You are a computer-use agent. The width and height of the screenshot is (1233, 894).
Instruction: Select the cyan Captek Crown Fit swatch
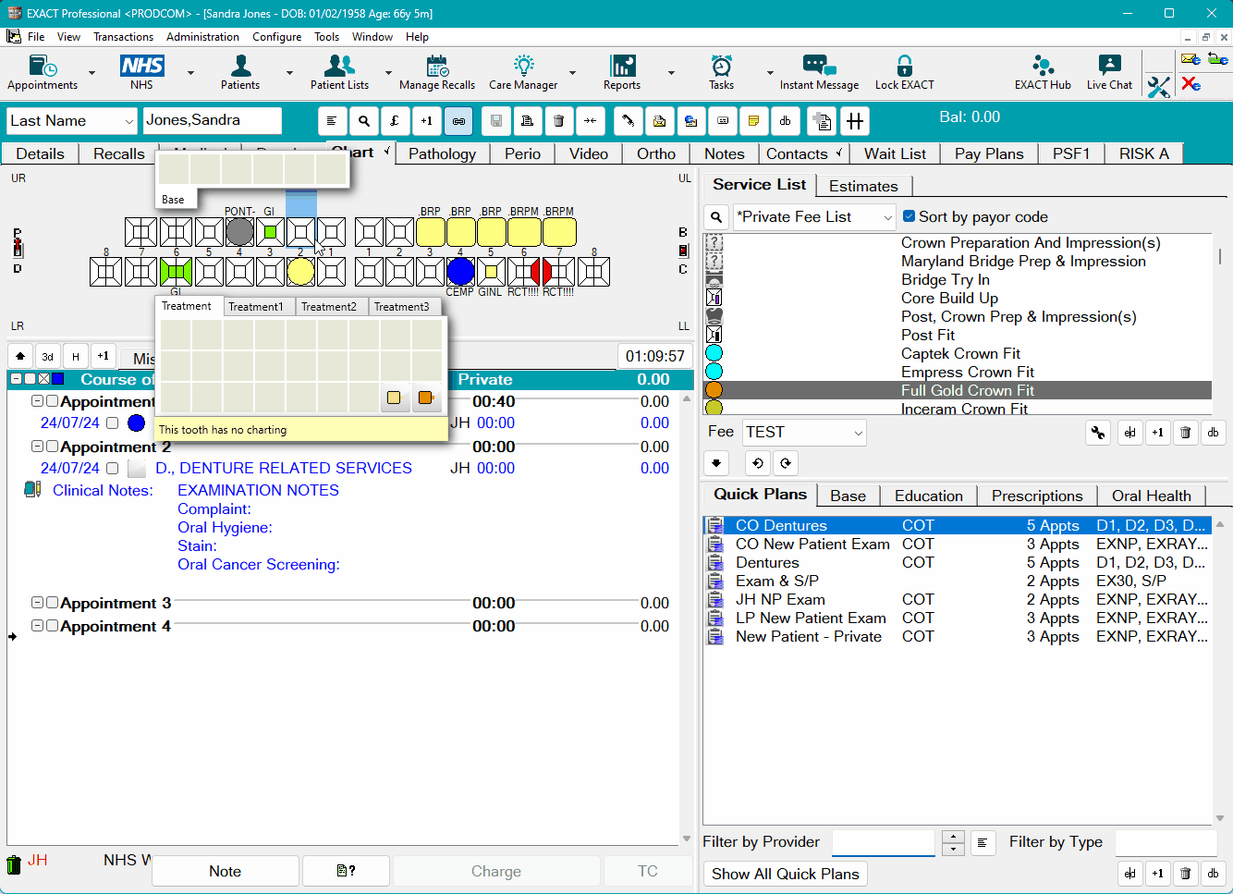[714, 353]
